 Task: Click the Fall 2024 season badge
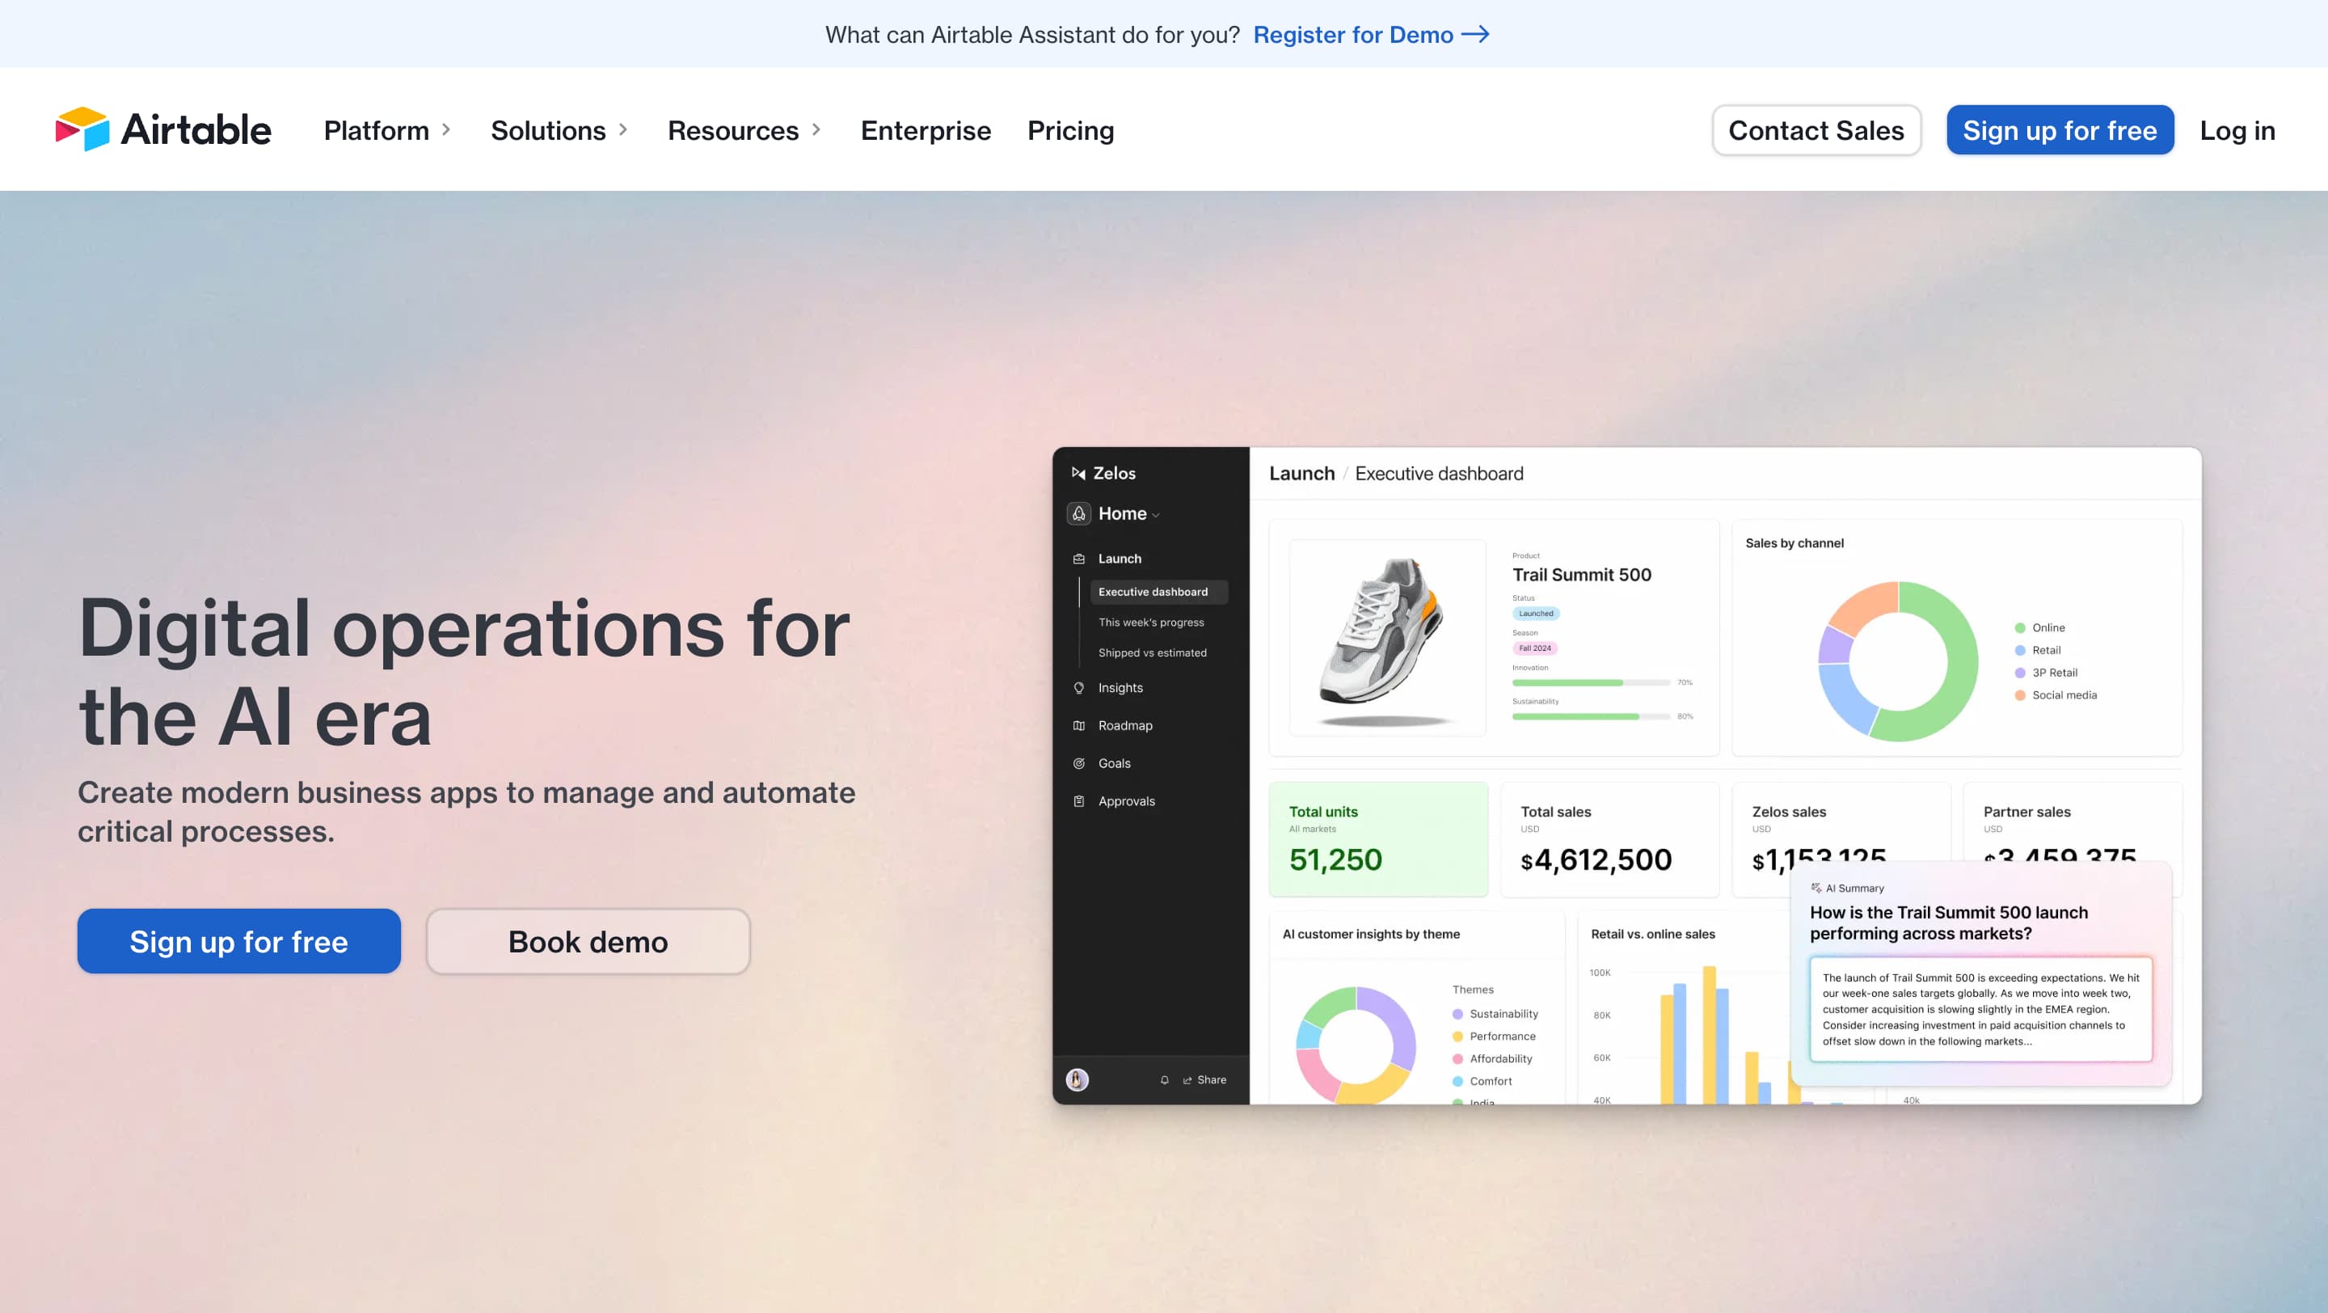[x=1534, y=648]
